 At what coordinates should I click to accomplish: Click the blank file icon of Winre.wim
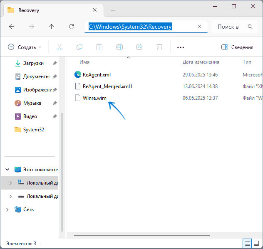click(78, 98)
